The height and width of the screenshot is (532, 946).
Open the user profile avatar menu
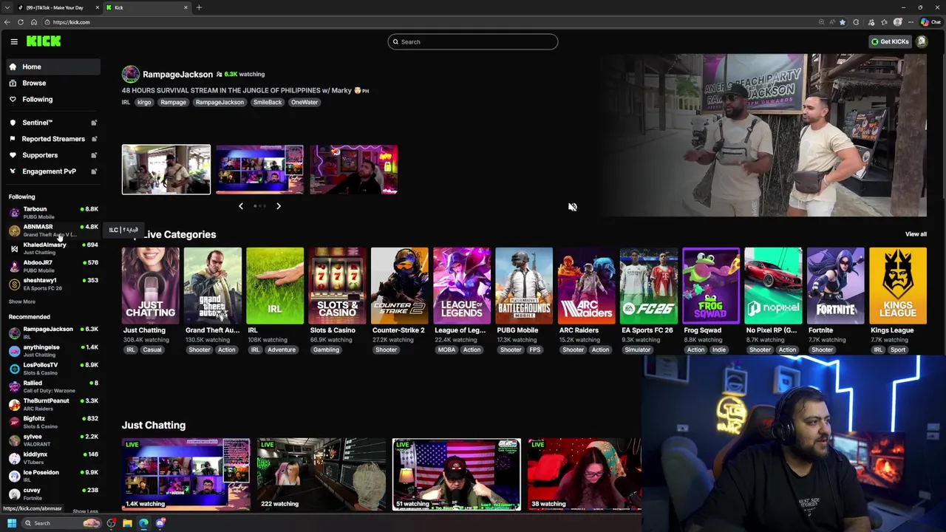click(922, 41)
